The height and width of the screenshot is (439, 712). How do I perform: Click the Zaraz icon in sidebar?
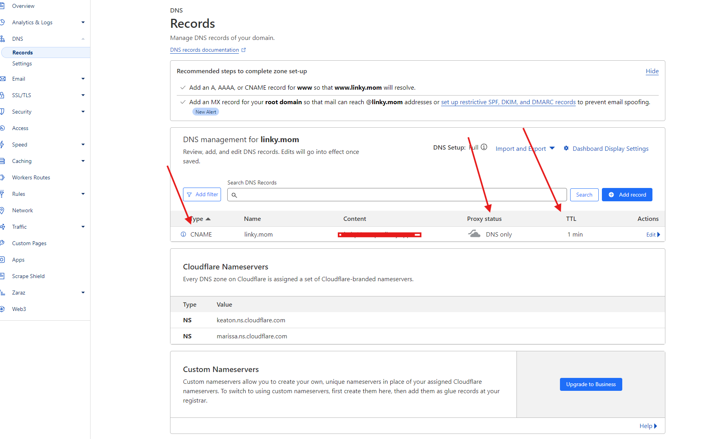point(2,293)
